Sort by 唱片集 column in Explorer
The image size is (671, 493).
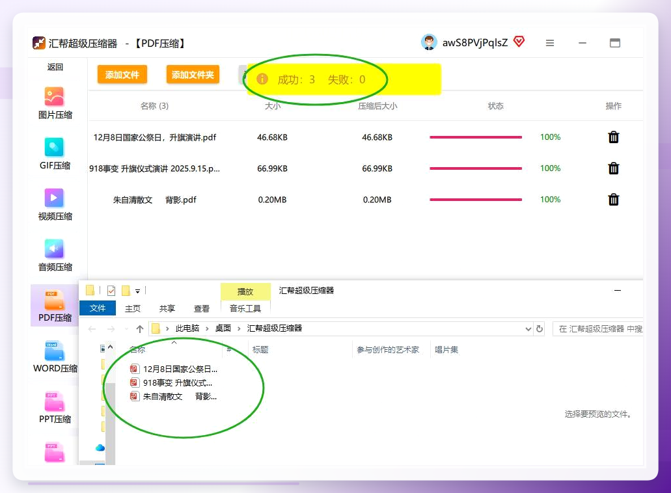446,350
